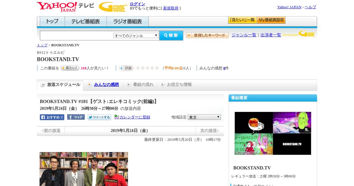Rate the program with the third star

click(147, 68)
